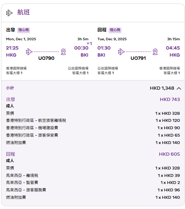
Task: Click the plane icon above UO791
Action: click(121, 52)
